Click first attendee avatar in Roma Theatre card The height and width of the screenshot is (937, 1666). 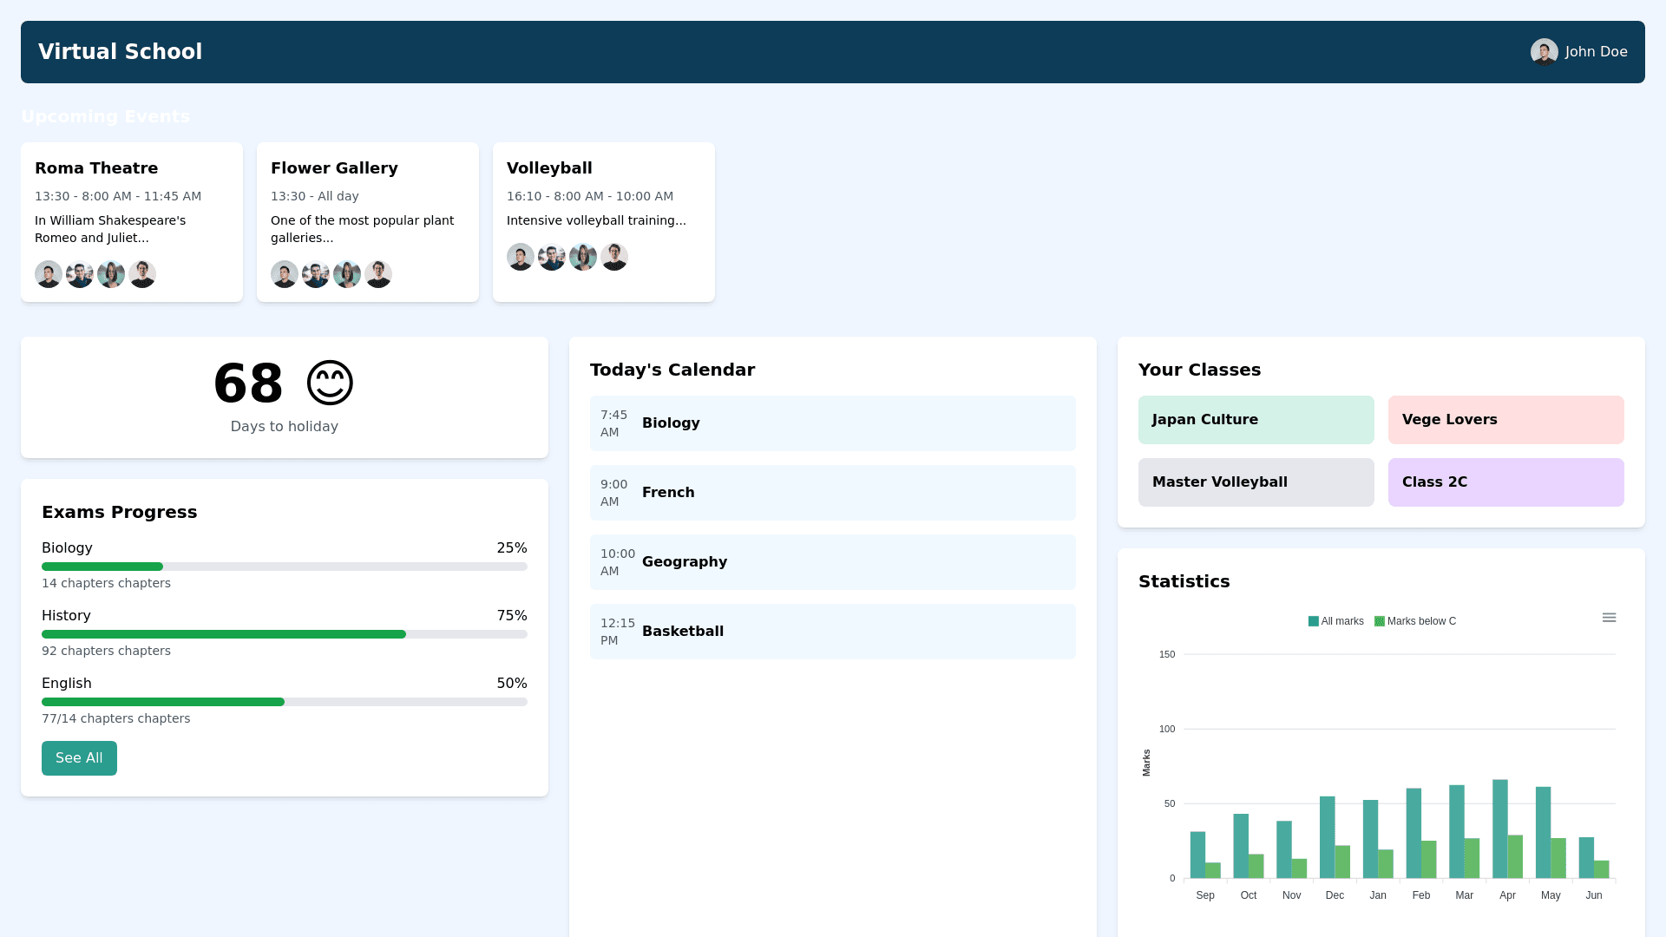click(x=49, y=274)
